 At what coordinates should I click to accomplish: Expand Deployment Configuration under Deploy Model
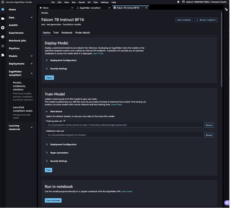[63, 60]
